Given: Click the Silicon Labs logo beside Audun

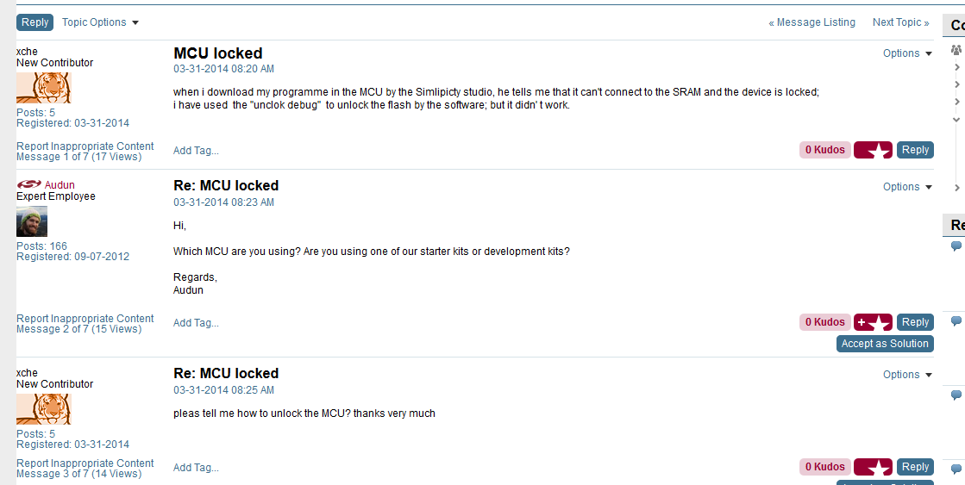Looking at the screenshot, I should pos(28,184).
